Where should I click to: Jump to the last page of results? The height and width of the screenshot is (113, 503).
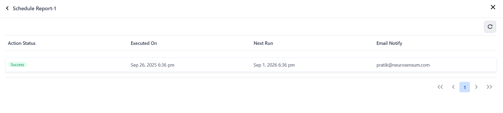489,87
